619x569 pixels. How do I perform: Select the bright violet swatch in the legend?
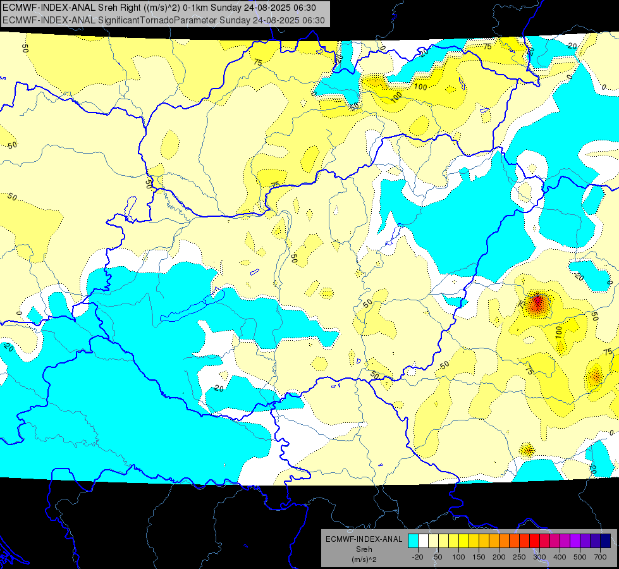coord(575,541)
